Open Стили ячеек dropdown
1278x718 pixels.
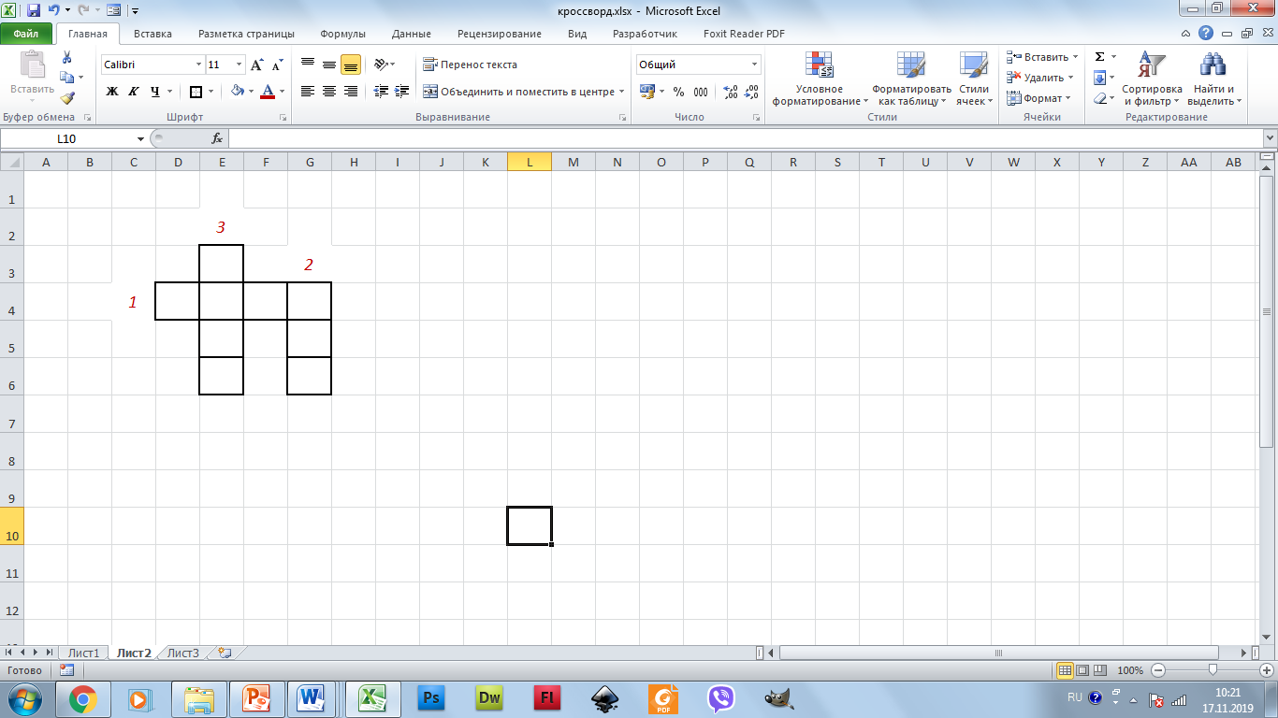[974, 79]
